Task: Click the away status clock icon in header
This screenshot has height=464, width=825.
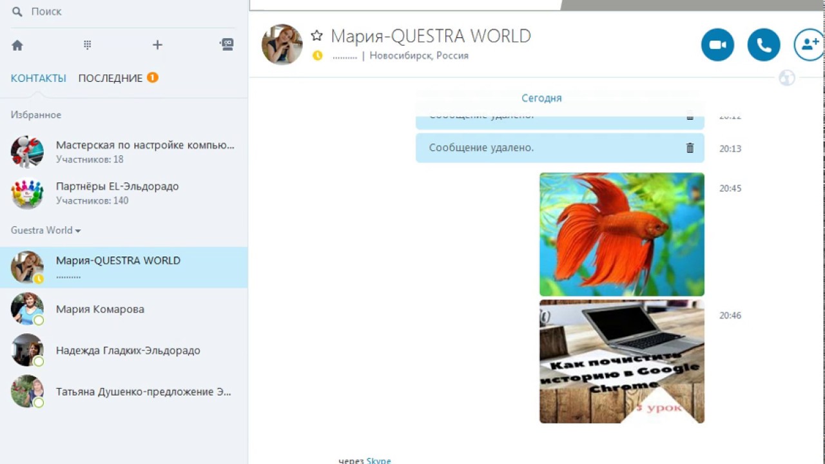Action: pos(317,56)
